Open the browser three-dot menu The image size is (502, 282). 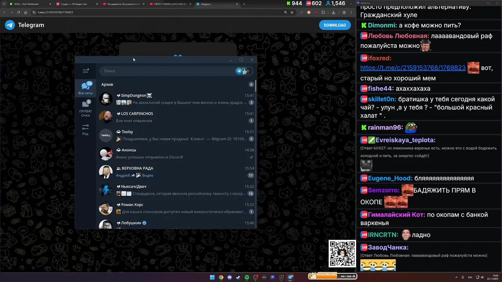coord(351,12)
